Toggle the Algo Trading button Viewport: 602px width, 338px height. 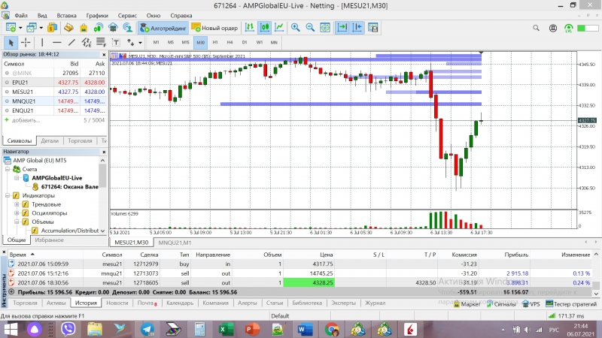[163, 28]
